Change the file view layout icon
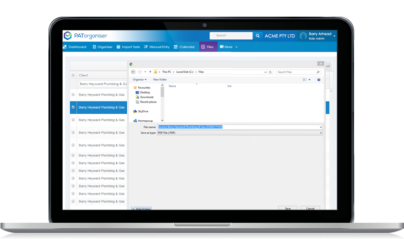This screenshot has width=404, height=239. pos(305,80)
